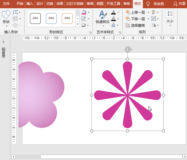Click the Selection Pane (选择窗格) button

click(135, 25)
